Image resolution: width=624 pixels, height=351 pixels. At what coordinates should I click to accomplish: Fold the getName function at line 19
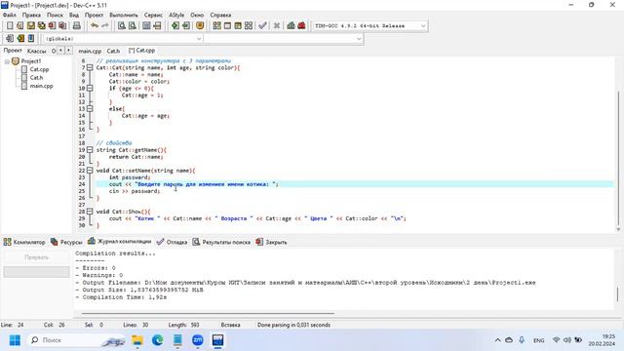(90, 150)
